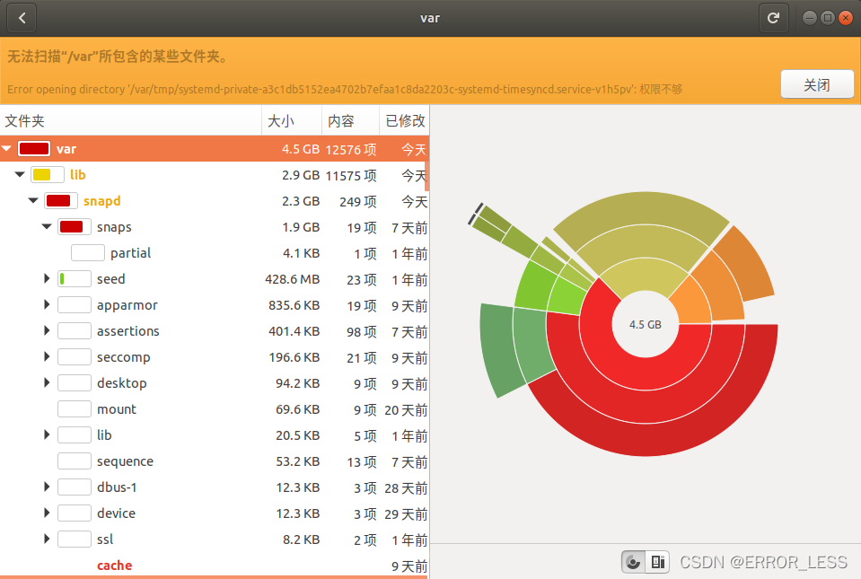This screenshot has height=579, width=861.
Task: Click the red usage bar of snapd
Action: 61,201
